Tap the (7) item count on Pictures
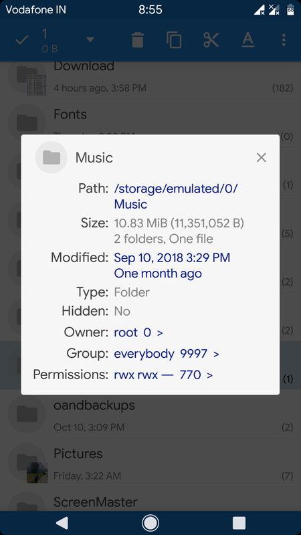The height and width of the screenshot is (535, 301). (288, 476)
